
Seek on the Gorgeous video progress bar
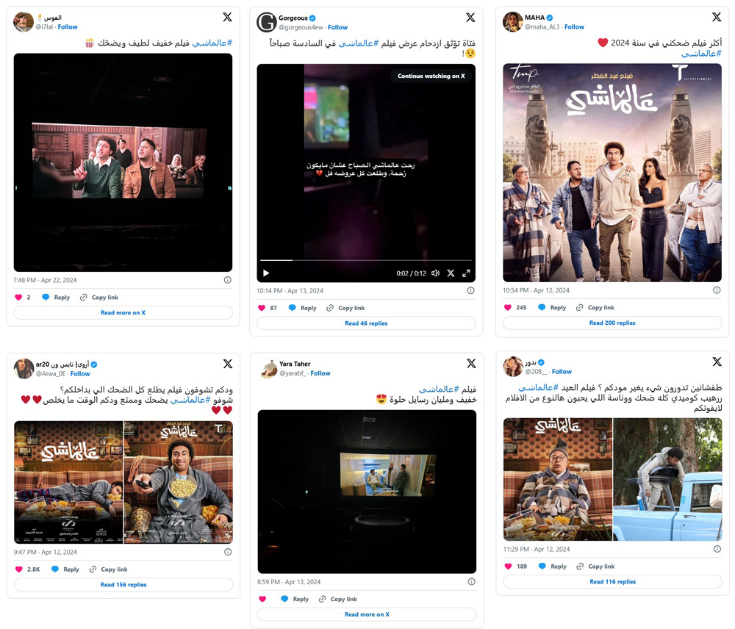[x=366, y=260]
